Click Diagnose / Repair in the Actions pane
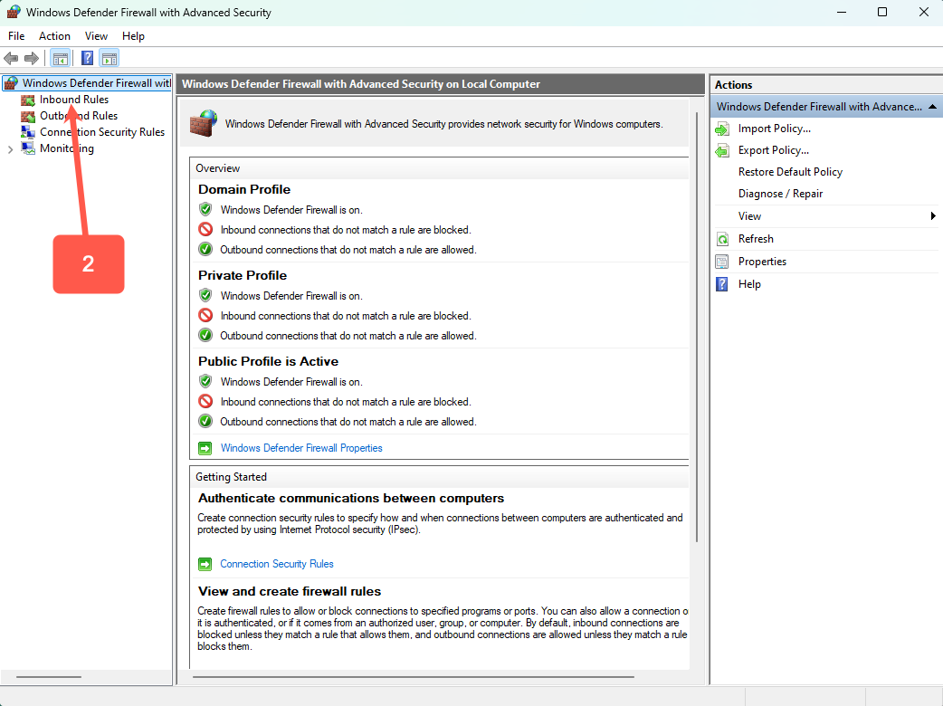Viewport: 943px width, 706px height. point(780,194)
